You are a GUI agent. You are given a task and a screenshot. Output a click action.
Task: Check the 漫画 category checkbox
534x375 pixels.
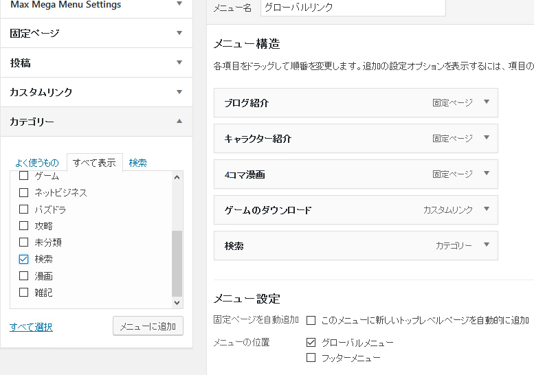pyautogui.click(x=23, y=275)
